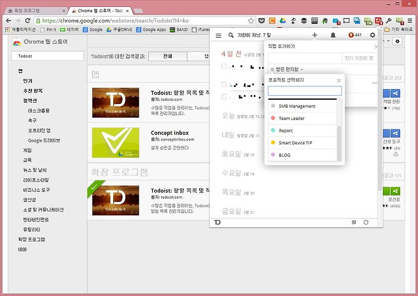Click the Todoist TD logo at popup bottom

pyautogui.click(x=217, y=222)
